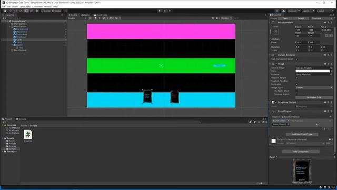
Task: Open anchor presets box in Rect Transform
Action: pos(276,32)
